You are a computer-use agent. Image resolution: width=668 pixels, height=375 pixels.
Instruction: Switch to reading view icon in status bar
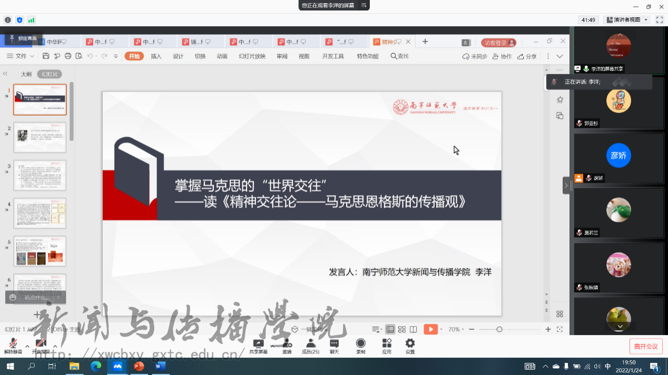click(x=414, y=329)
